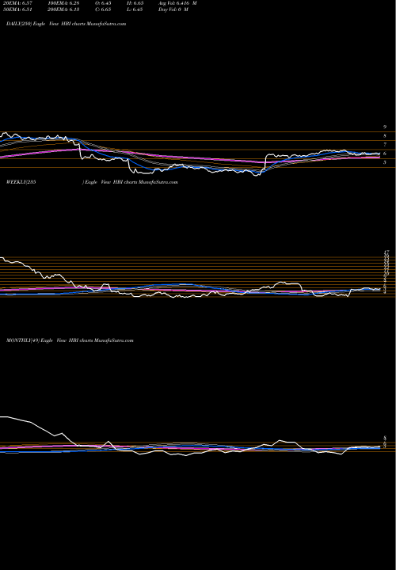The width and height of the screenshot is (396, 570).
Task: Select the open price 'O: 6.45'
Action: [x=103, y=3]
